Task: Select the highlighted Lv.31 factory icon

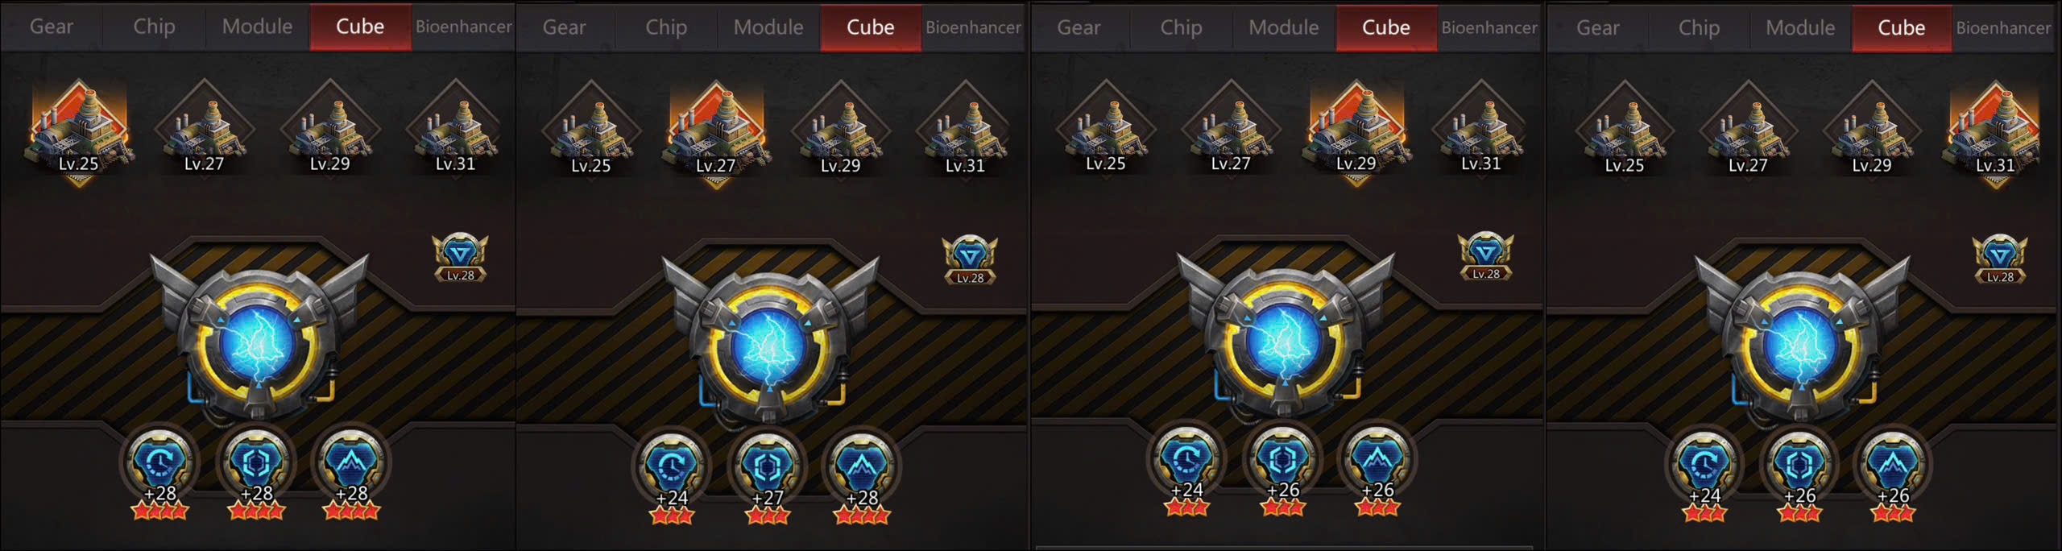Action: click(x=1995, y=132)
